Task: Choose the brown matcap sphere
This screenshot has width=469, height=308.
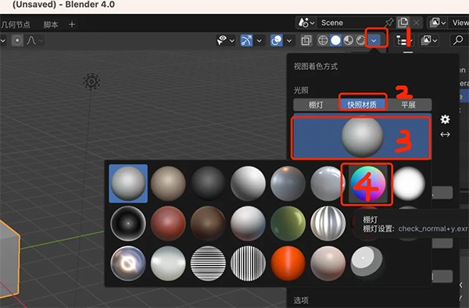Action: pos(208,224)
